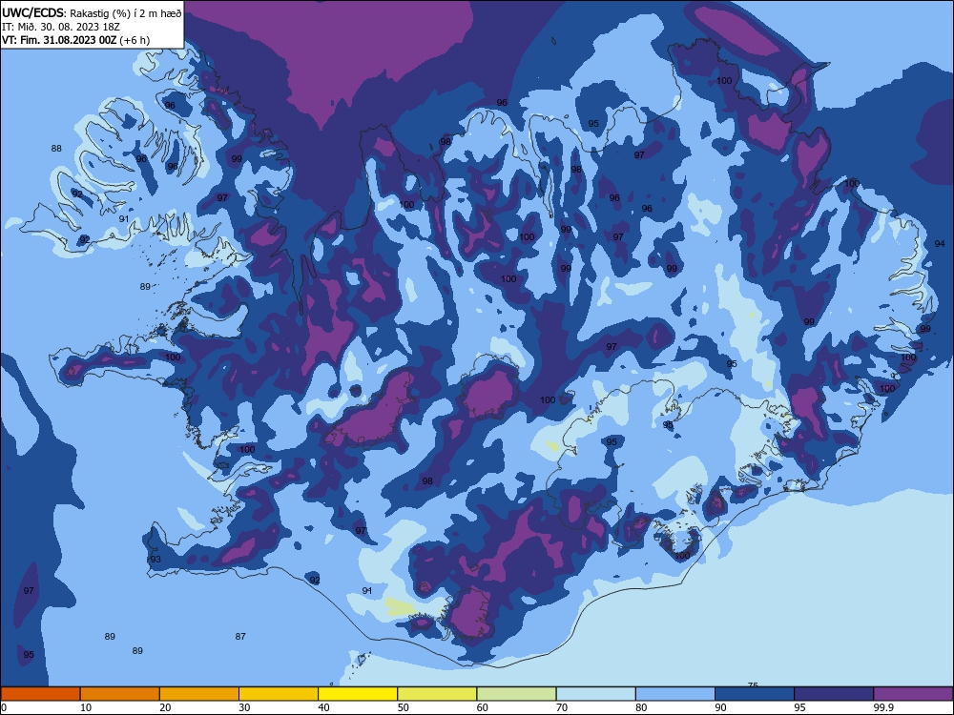The width and height of the screenshot is (954, 715).
Task: Click the '70' label on the legend scale
Action: tap(562, 707)
